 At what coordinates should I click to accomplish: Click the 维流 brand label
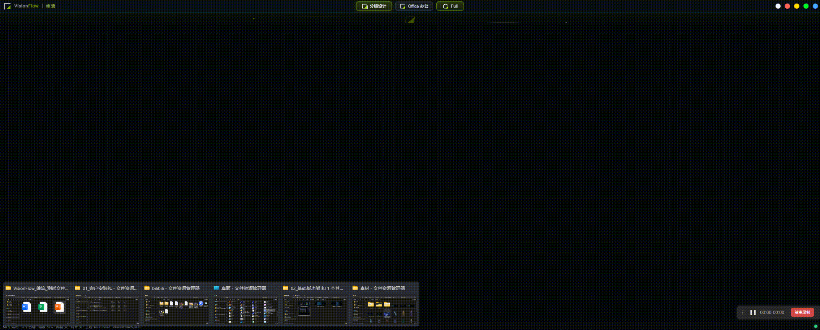51,6
